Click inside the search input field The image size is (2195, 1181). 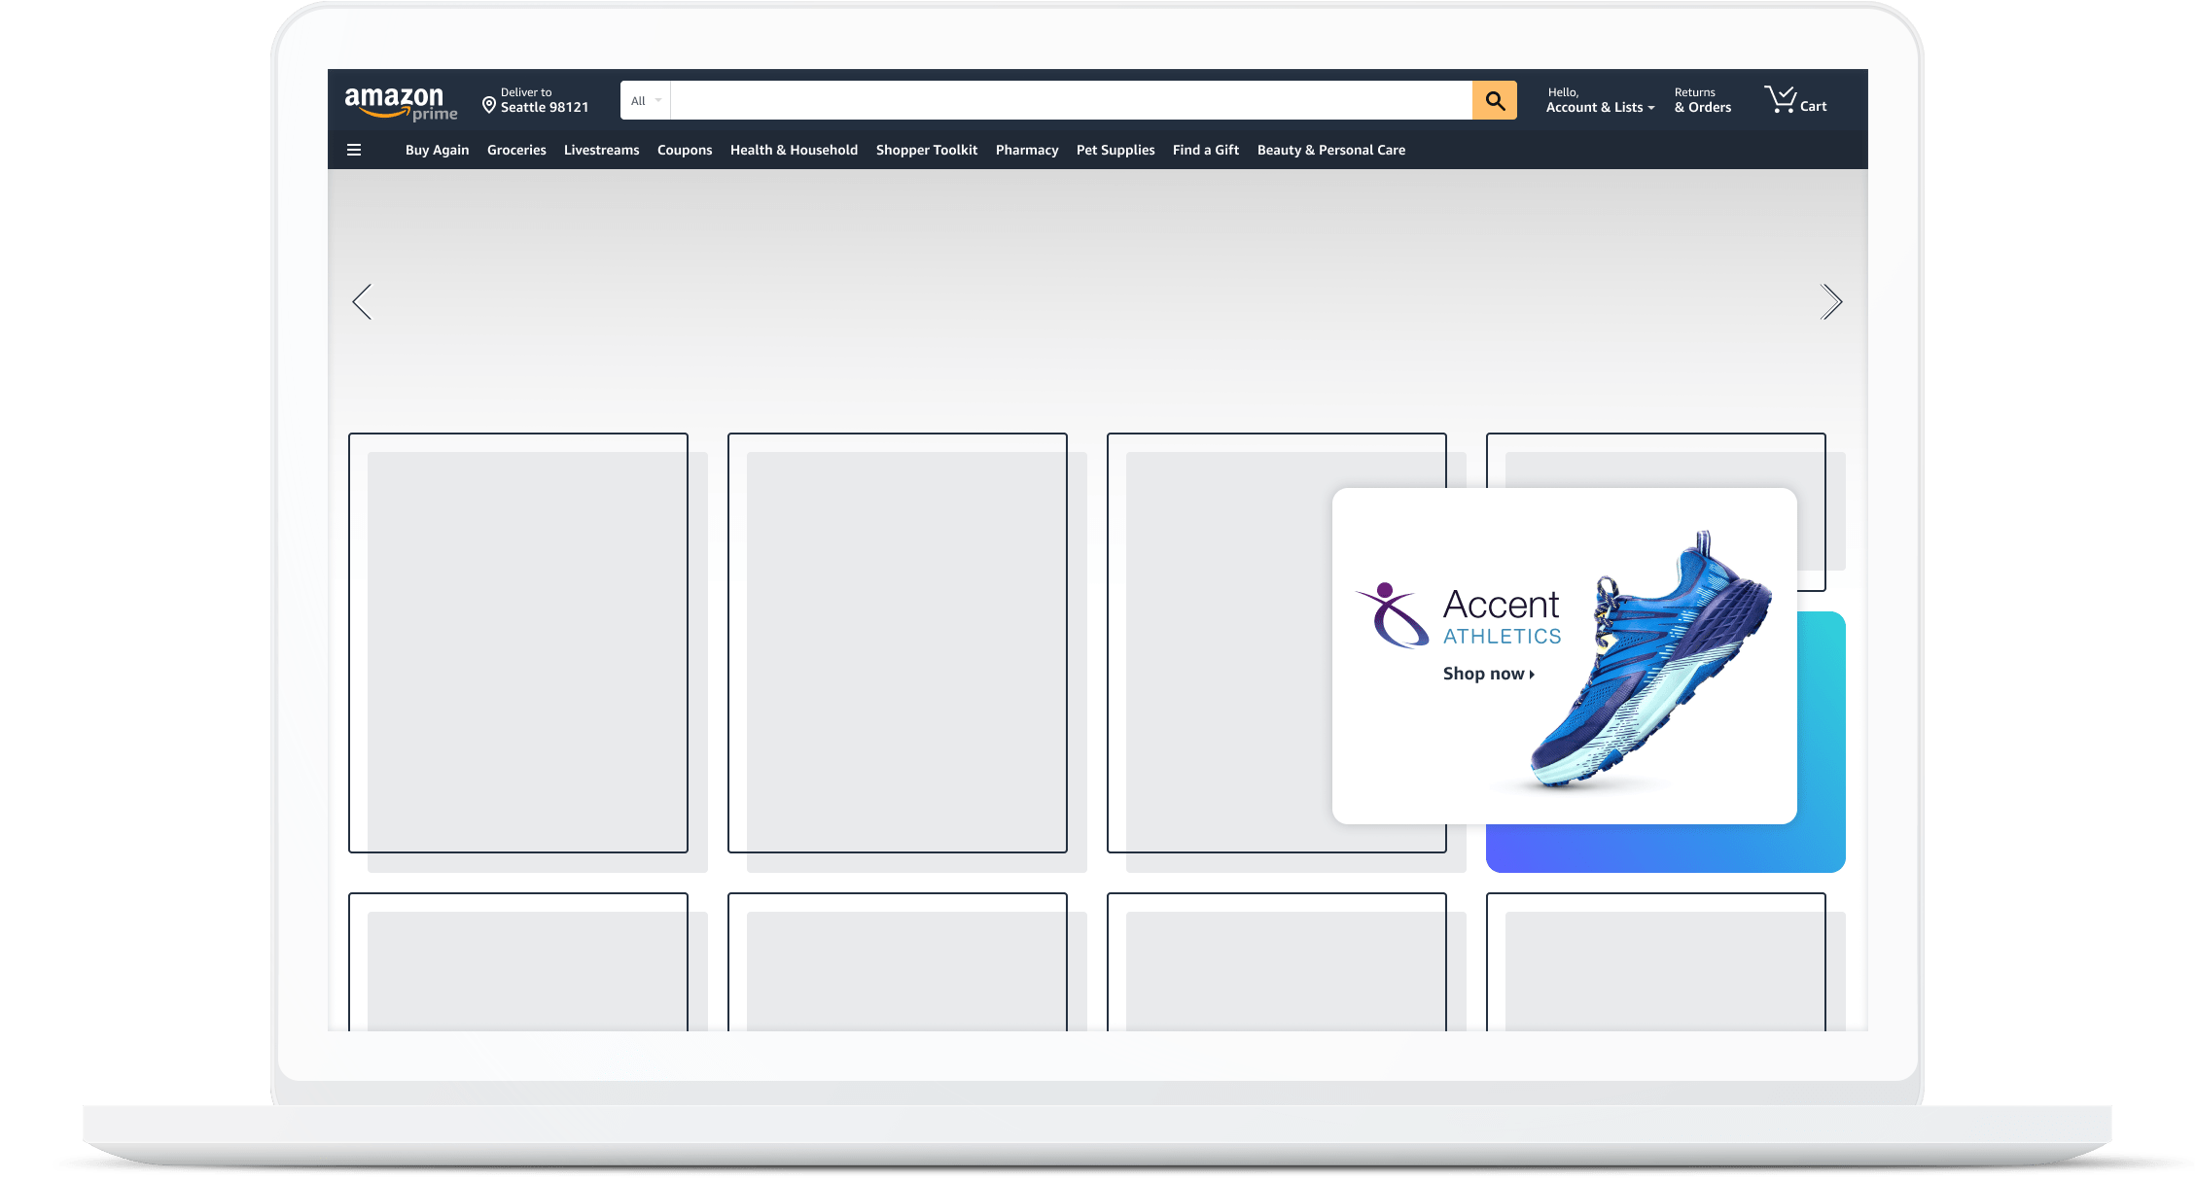click(1070, 99)
